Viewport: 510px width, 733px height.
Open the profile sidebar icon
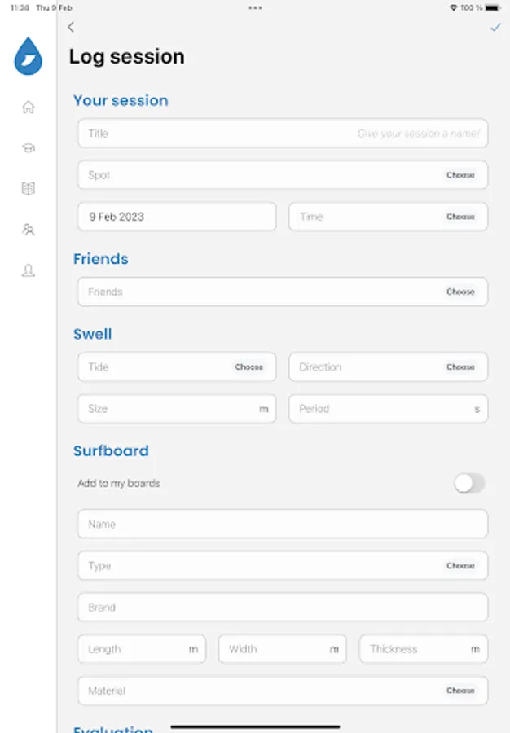point(29,271)
